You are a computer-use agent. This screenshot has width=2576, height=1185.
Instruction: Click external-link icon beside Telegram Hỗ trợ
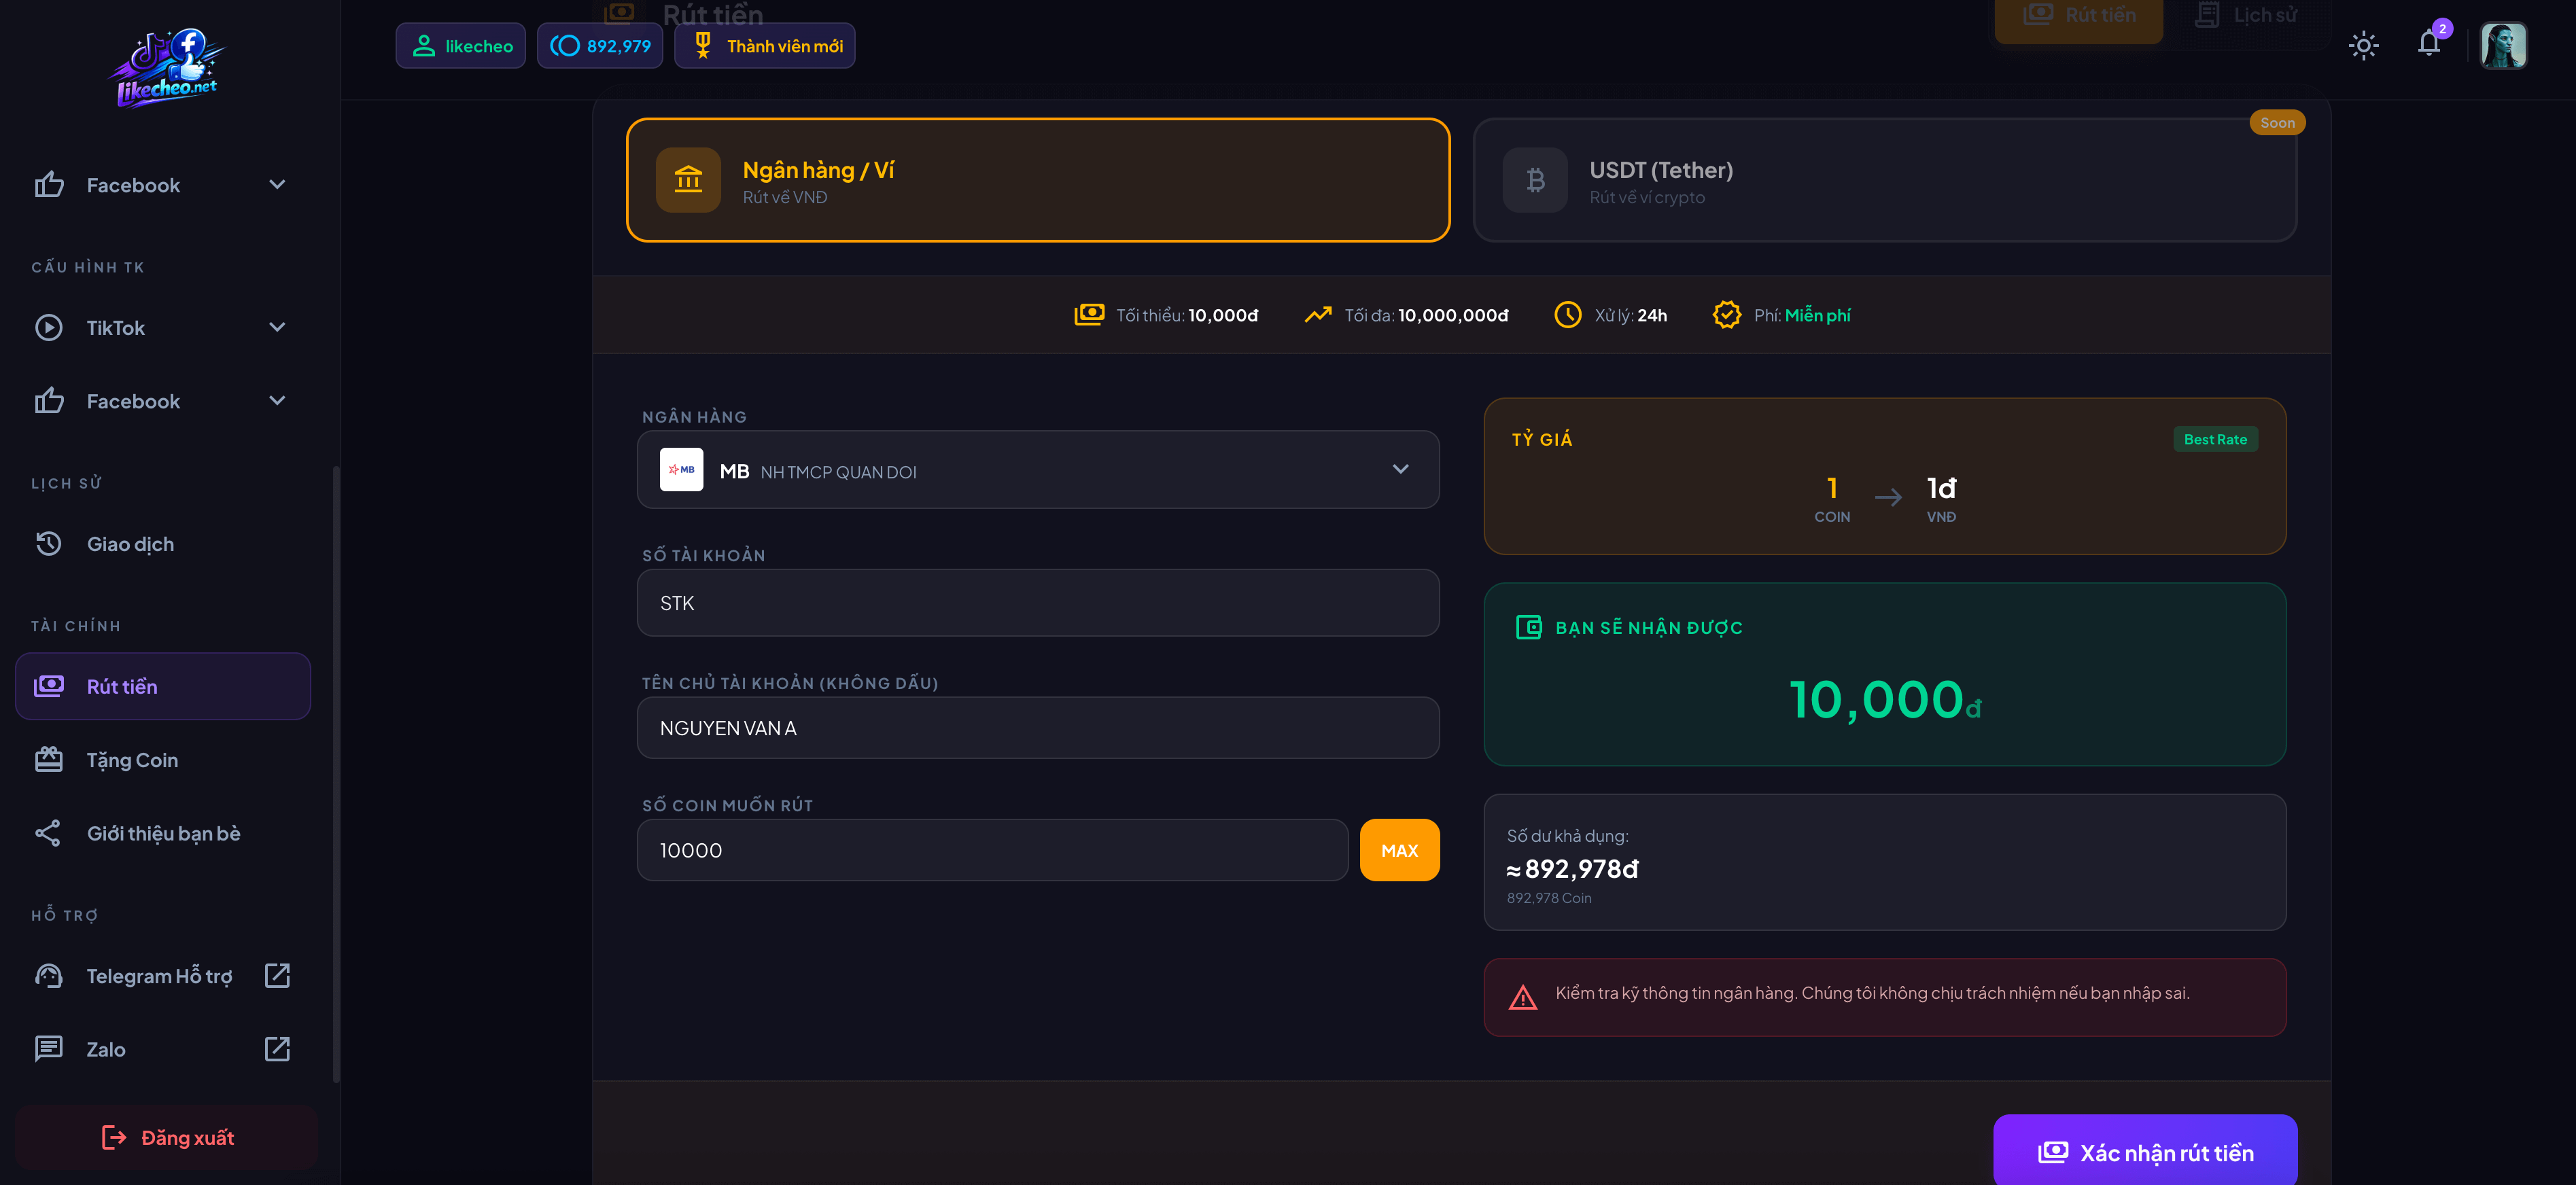pos(277,976)
